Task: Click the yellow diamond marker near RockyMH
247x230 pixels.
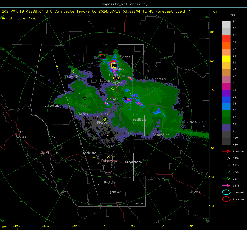Action: [x=73, y=71]
